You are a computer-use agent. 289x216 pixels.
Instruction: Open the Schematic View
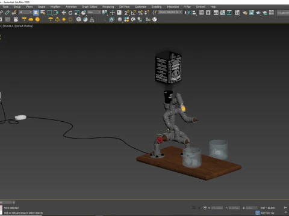(x=229, y=13)
